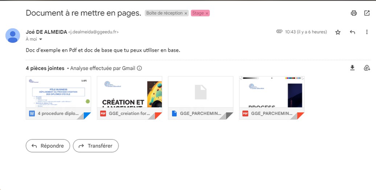The image size is (376, 190).
Task: Click the reply arrow icon in header
Action: (x=352, y=32)
